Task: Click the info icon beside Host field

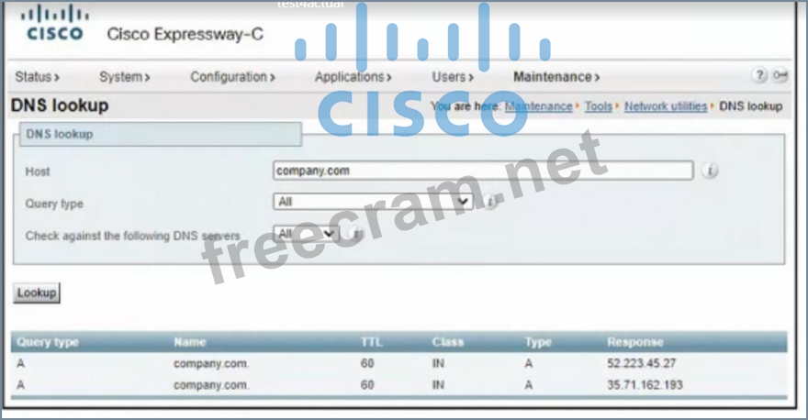Action: [709, 171]
